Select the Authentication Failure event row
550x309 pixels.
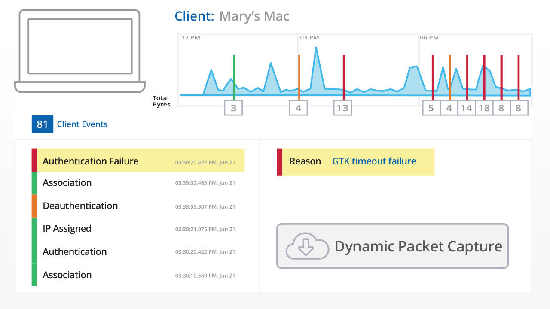(x=137, y=161)
